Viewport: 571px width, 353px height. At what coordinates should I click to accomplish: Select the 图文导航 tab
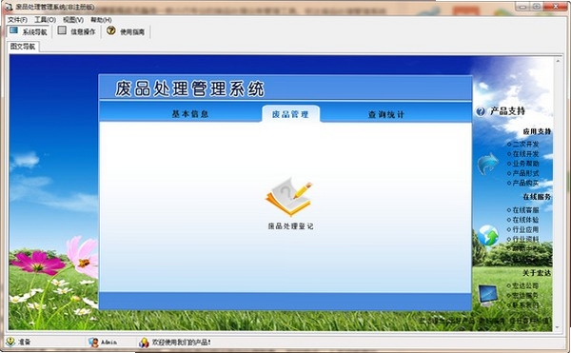[x=23, y=47]
